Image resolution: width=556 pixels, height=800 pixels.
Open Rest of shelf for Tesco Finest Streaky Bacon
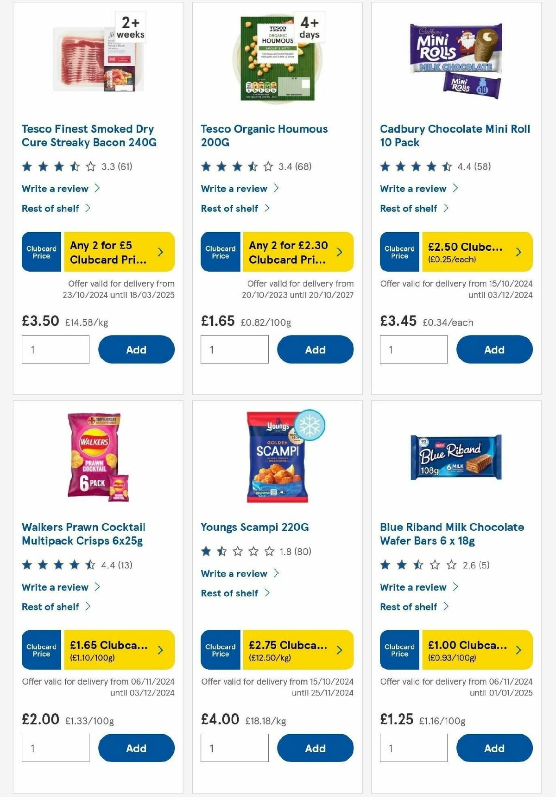pyautogui.click(x=50, y=208)
